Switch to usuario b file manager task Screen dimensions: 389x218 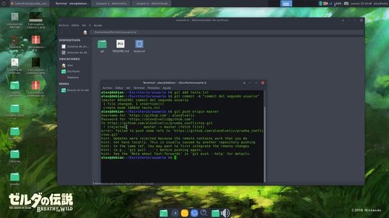coord(151,4)
